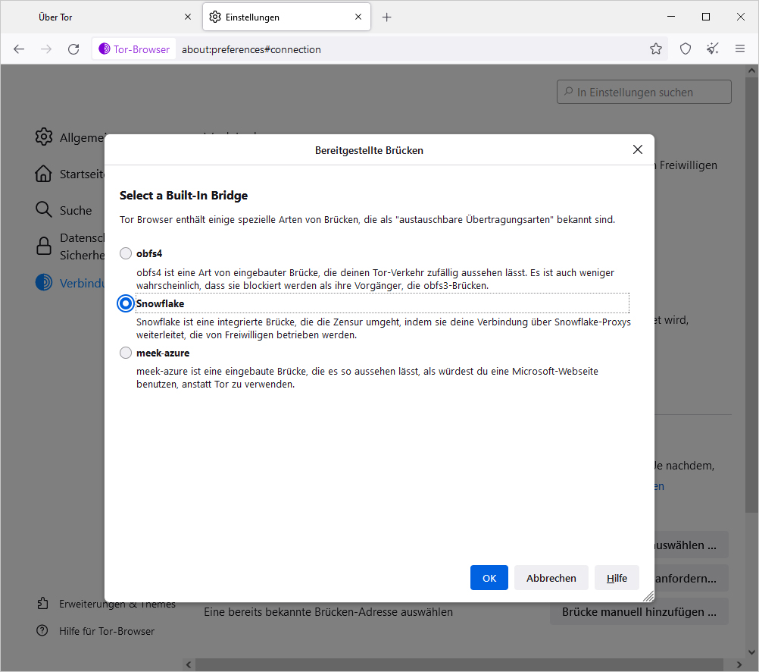The height and width of the screenshot is (672, 759).
Task: Click the vertical scrollbar thumb
Action: pos(751,294)
